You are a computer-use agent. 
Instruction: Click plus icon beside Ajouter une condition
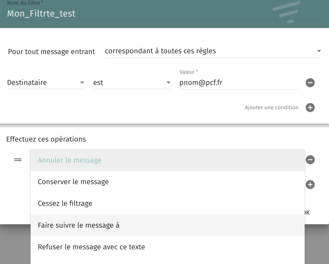coord(310,108)
